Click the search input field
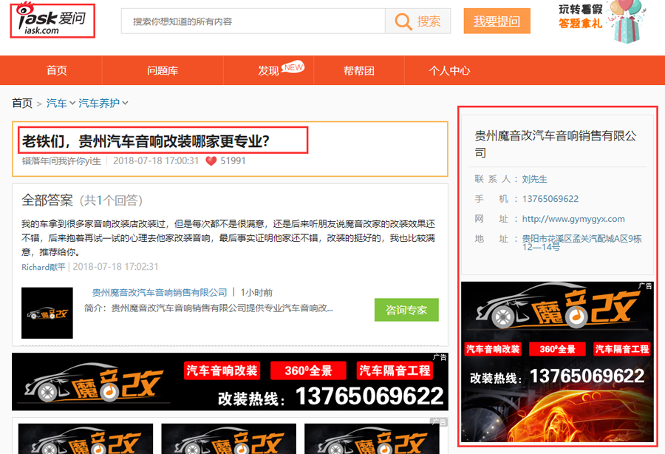This screenshot has width=665, height=454. (253, 21)
